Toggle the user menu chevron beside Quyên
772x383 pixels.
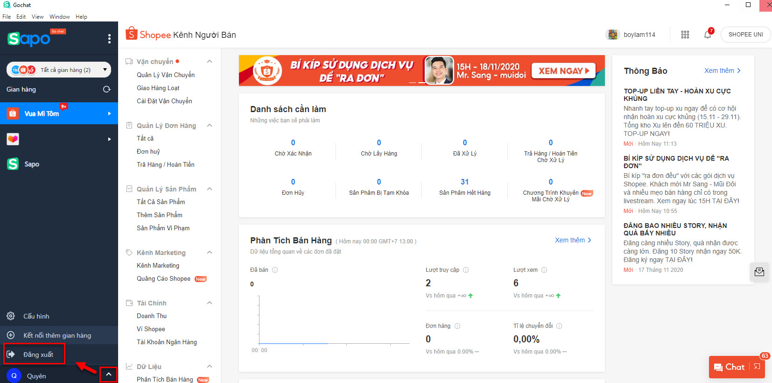108,374
